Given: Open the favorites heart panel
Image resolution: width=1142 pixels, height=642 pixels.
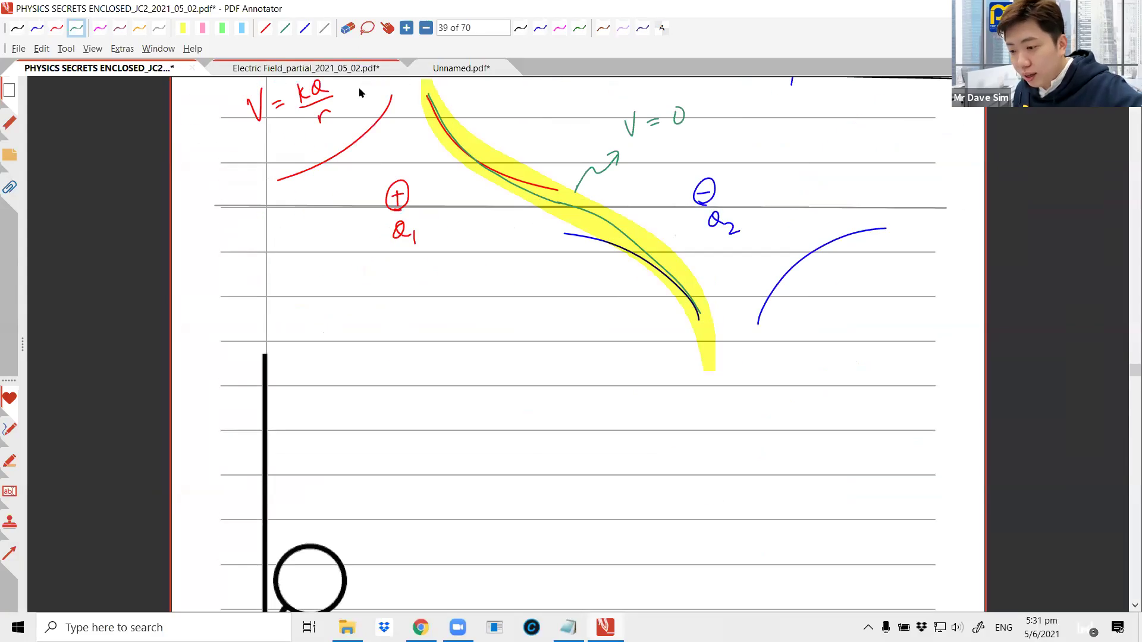Looking at the screenshot, I should coord(10,398).
